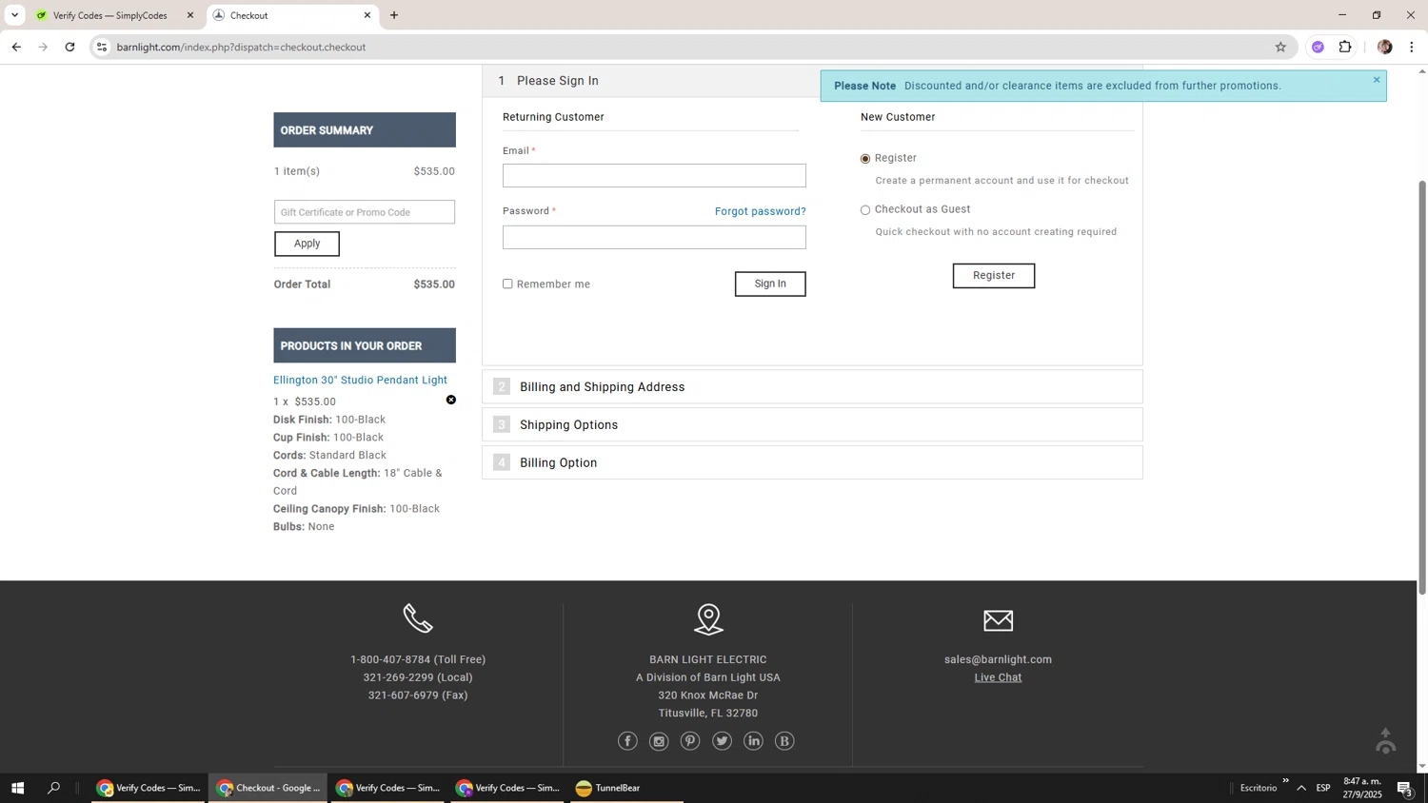Open Chrome profile avatar
This screenshot has width=1428, height=803.
click(1384, 47)
